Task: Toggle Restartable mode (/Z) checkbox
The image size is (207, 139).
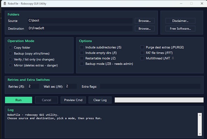Action: pyautogui.click(x=82, y=58)
